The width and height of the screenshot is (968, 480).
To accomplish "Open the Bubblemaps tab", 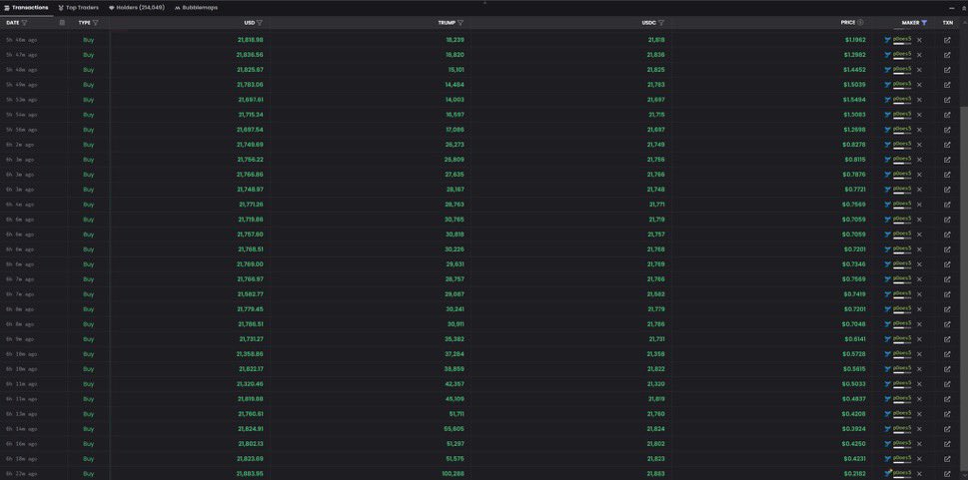I will [196, 7].
